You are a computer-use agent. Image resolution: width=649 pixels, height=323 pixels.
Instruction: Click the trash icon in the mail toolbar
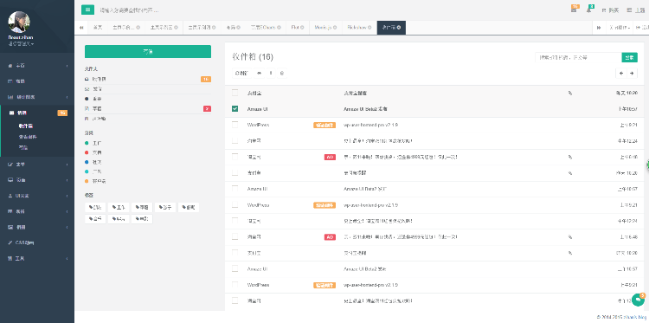(x=281, y=74)
